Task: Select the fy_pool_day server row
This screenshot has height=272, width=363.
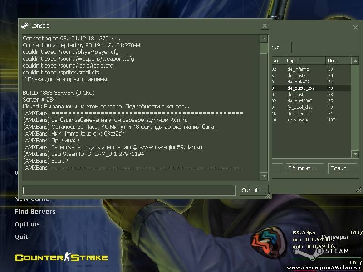Action: (311, 107)
